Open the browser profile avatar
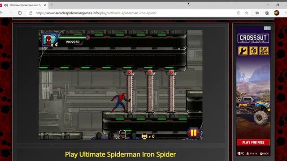This screenshot has width=287, height=161. [277, 13]
